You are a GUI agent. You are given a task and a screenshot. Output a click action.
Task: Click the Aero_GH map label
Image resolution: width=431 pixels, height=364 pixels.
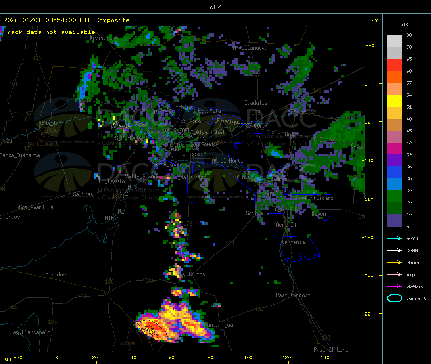(286, 225)
